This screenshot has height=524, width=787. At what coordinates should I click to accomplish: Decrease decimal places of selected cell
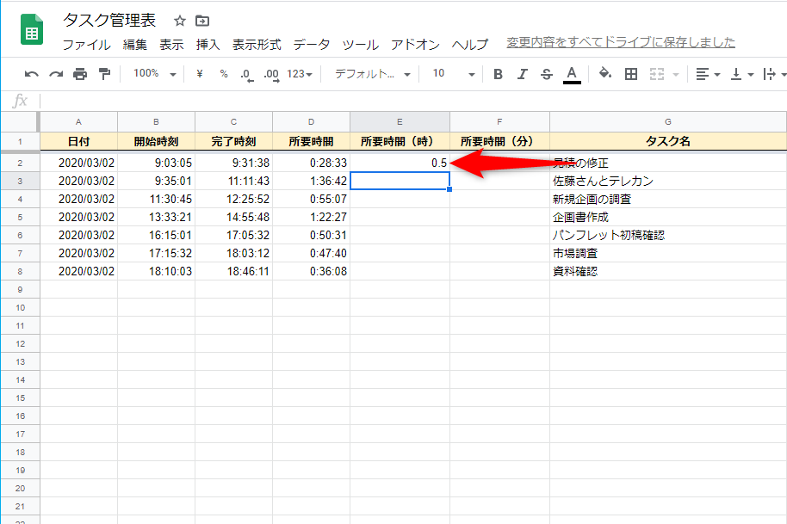(x=248, y=74)
